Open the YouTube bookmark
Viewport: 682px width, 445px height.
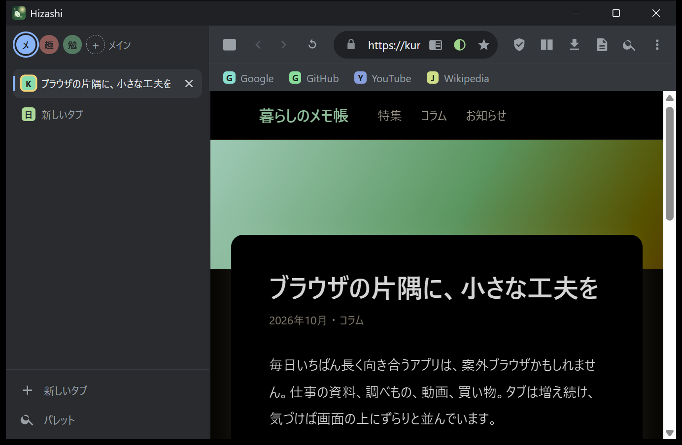tap(382, 78)
